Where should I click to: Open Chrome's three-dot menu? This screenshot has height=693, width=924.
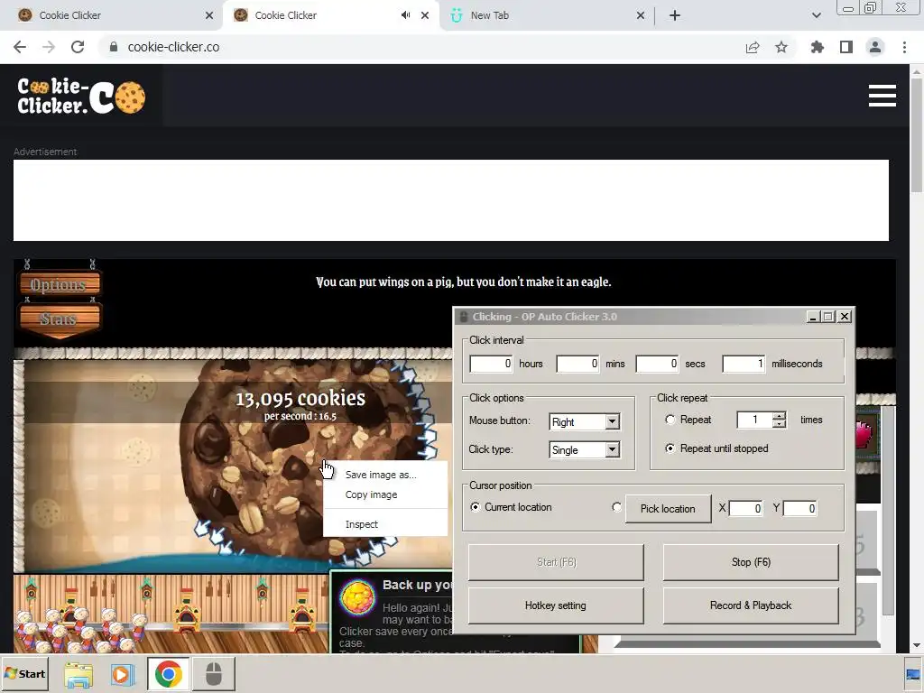point(904,47)
